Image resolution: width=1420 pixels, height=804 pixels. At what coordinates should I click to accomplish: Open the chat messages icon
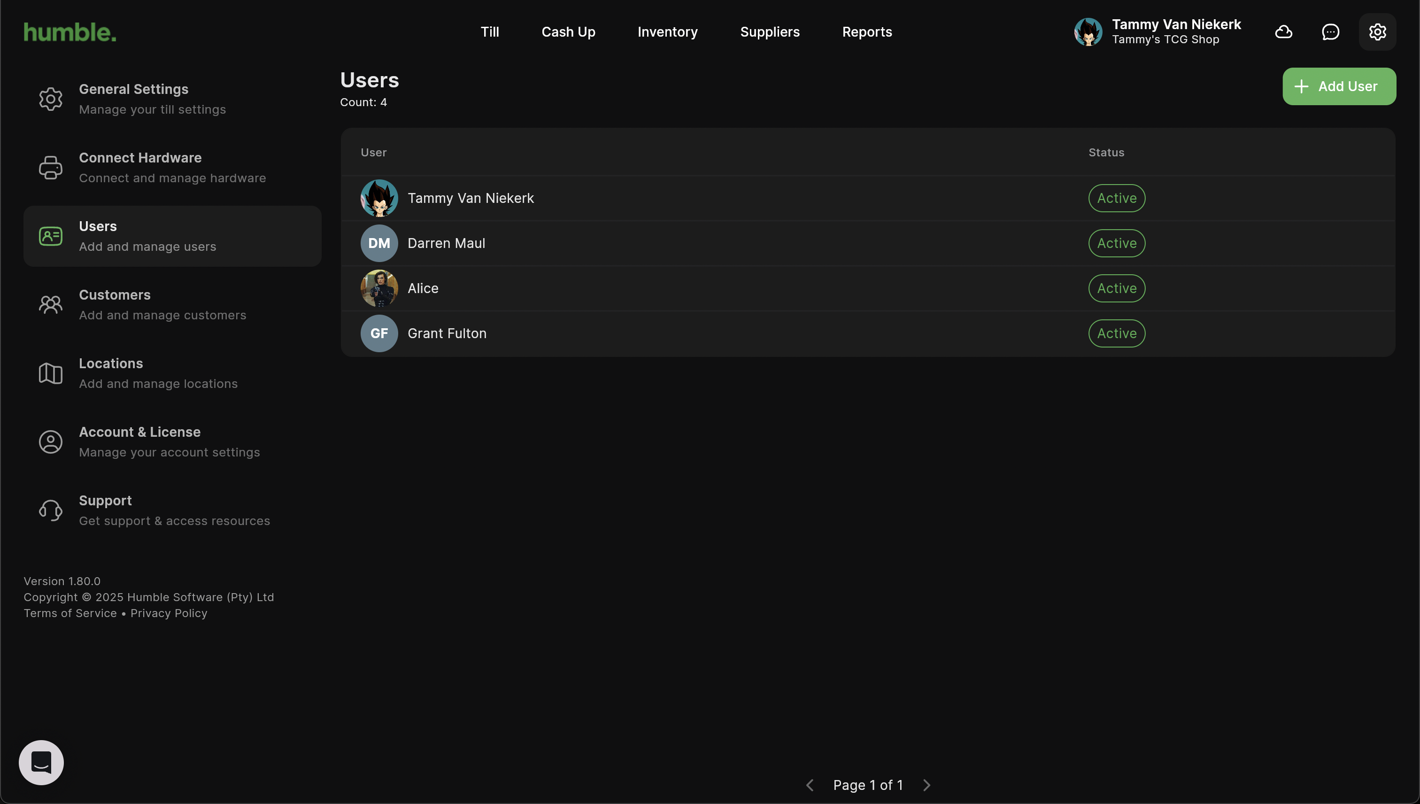pyautogui.click(x=1331, y=32)
